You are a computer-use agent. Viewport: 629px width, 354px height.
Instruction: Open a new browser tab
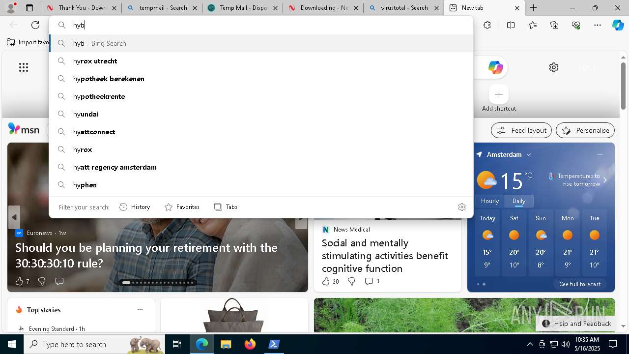533,8
